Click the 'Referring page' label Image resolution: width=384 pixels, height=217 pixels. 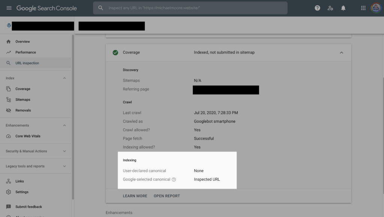(x=136, y=89)
